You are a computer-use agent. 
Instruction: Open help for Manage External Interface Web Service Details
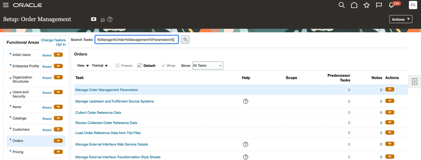245,144
